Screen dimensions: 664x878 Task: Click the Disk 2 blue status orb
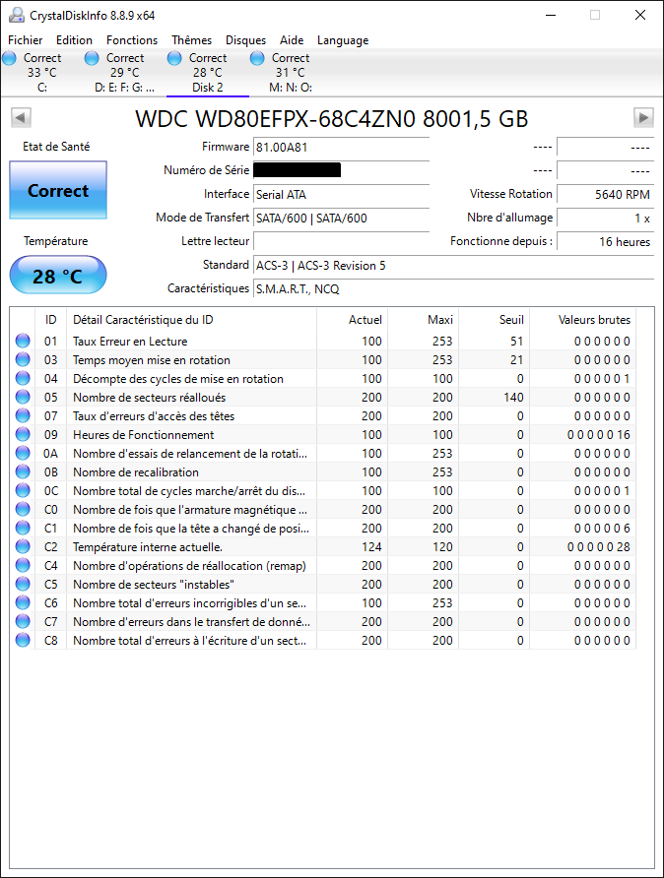[x=174, y=58]
